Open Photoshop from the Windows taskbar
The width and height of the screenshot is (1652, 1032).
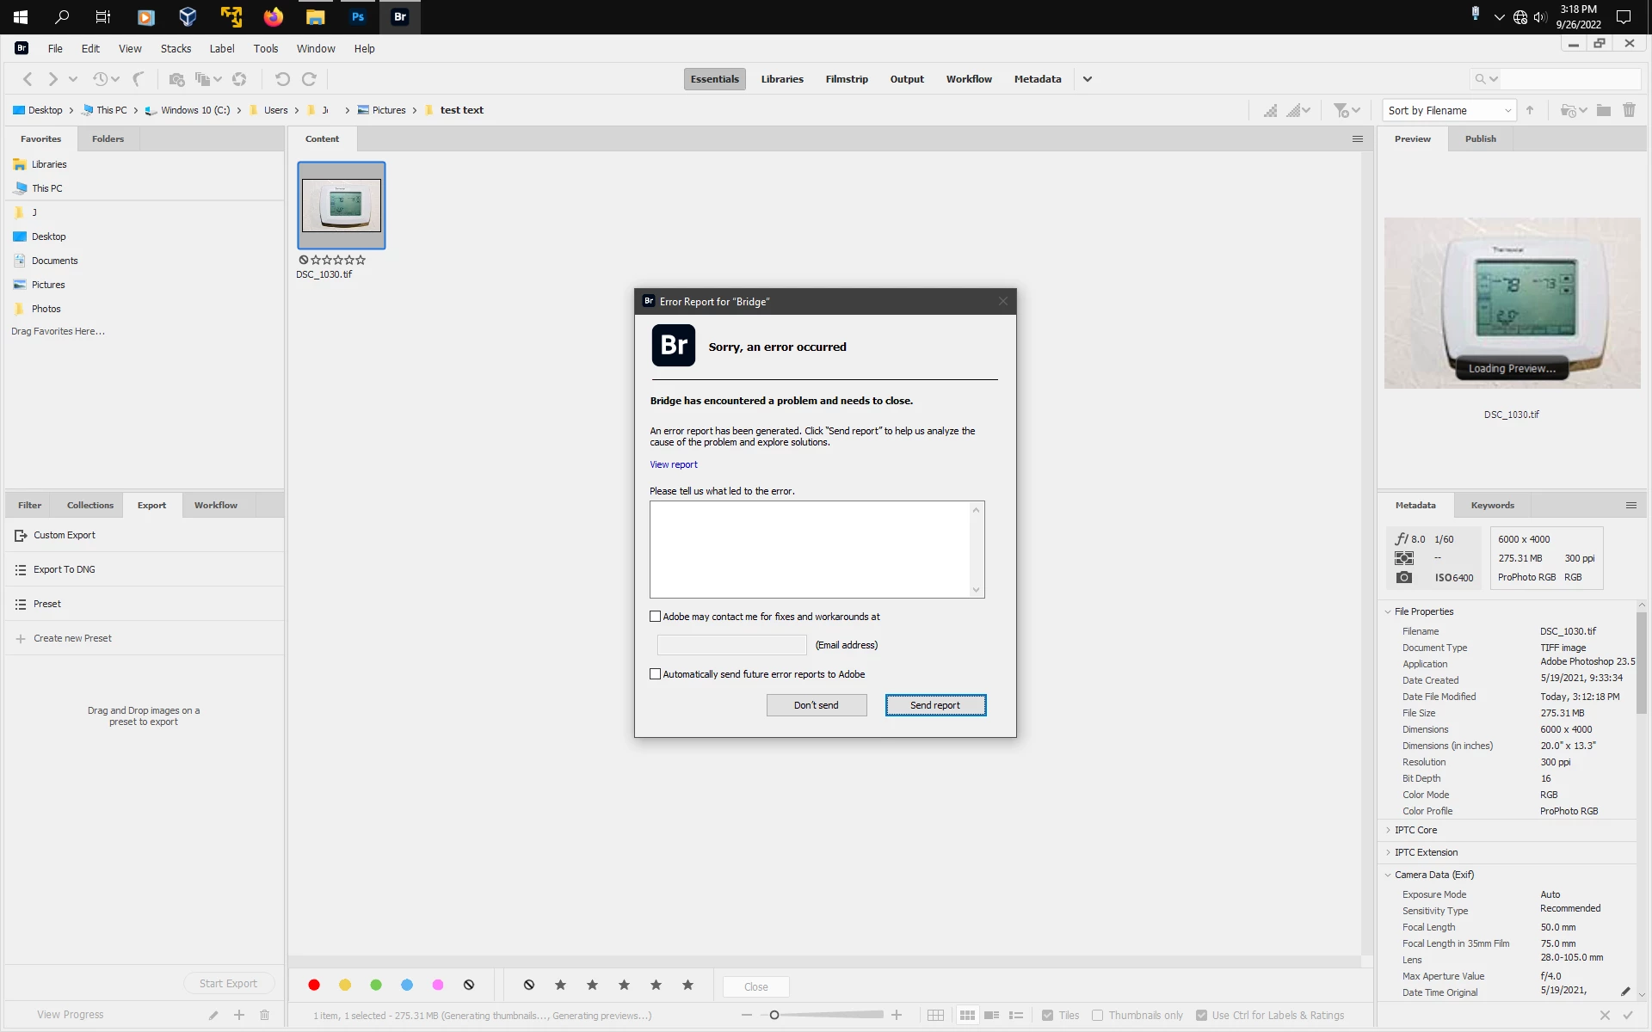[358, 16]
